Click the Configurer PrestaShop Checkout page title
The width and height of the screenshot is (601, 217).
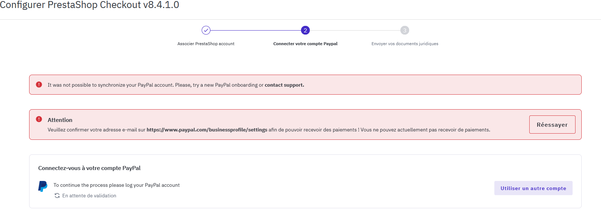point(90,5)
